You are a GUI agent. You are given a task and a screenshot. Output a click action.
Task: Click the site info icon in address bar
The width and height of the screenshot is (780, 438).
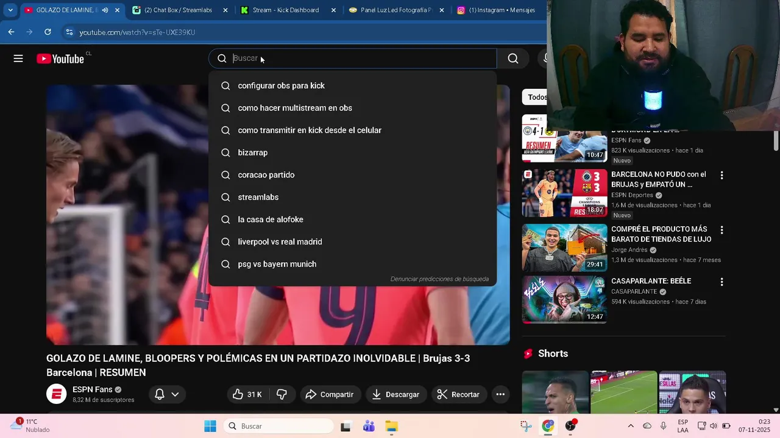pyautogui.click(x=69, y=32)
